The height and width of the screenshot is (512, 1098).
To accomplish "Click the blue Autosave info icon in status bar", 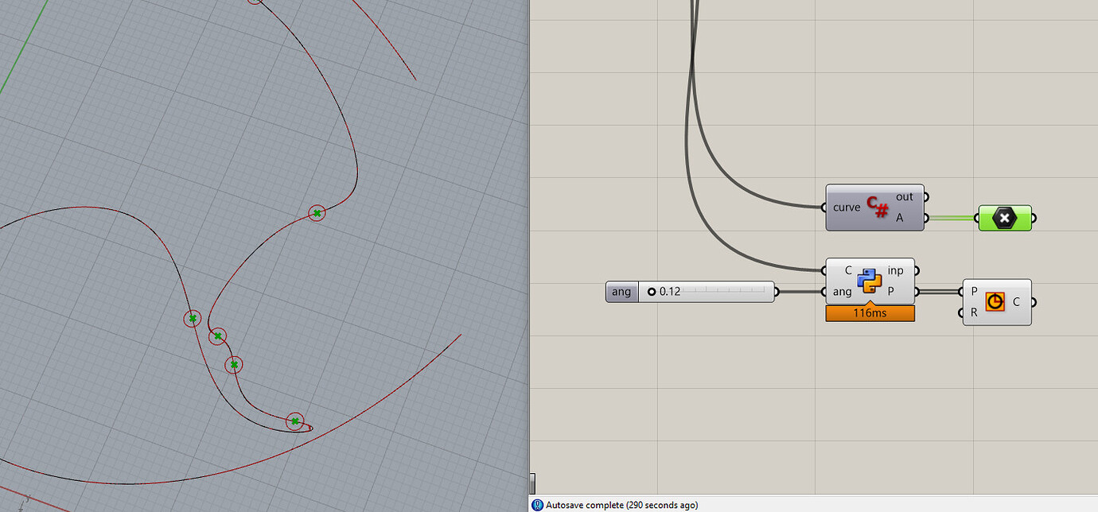I will tap(537, 505).
